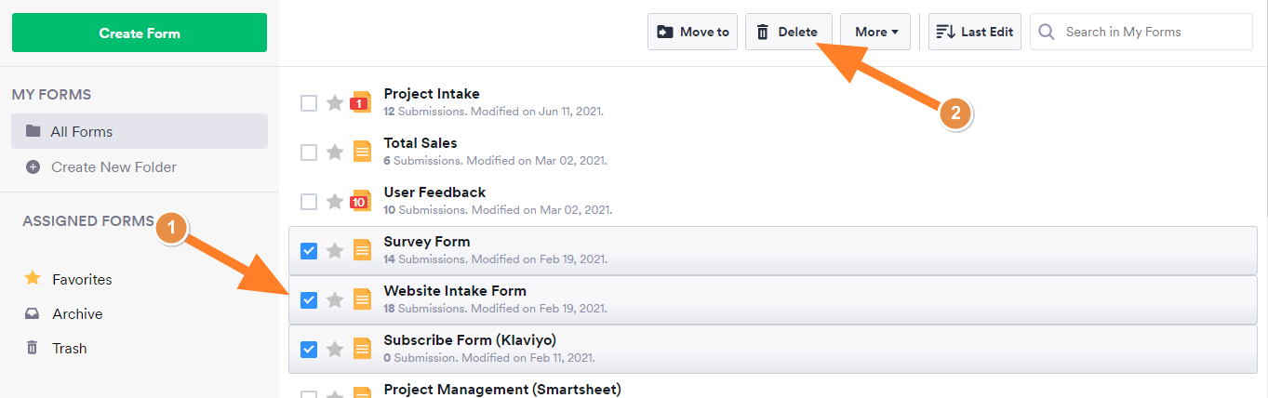Click the Subscribe Form (Klaviyo) document icon

click(x=362, y=349)
